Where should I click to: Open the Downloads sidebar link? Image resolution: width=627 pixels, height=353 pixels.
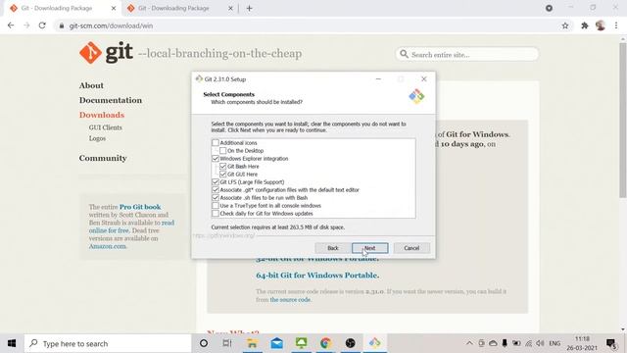(x=102, y=115)
